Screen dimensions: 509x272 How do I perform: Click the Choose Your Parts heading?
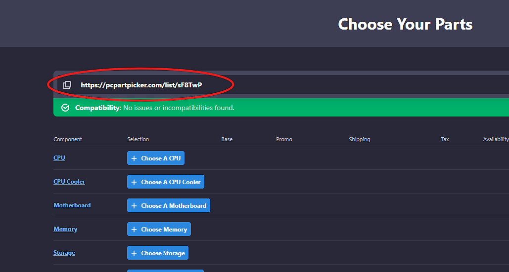[405, 24]
